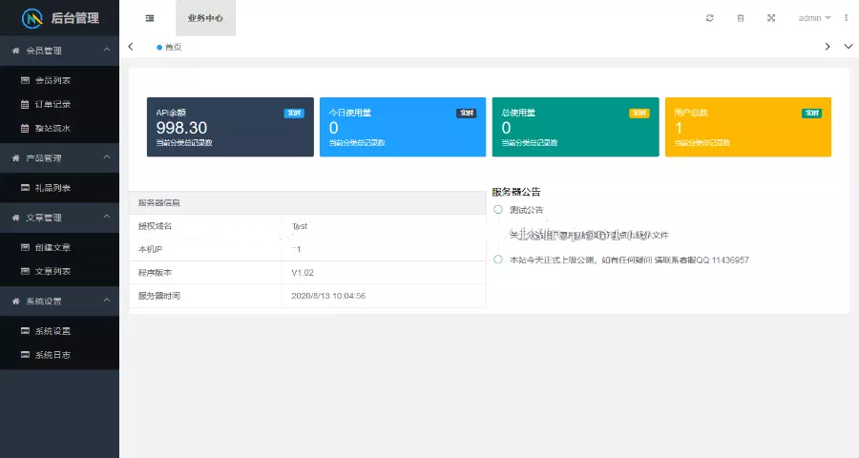This screenshot has width=859, height=458.
Task: Open the admin user dropdown
Action: click(x=814, y=18)
